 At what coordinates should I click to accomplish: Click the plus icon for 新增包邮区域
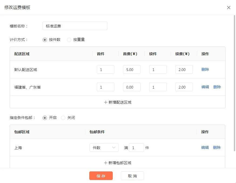click(x=106, y=163)
